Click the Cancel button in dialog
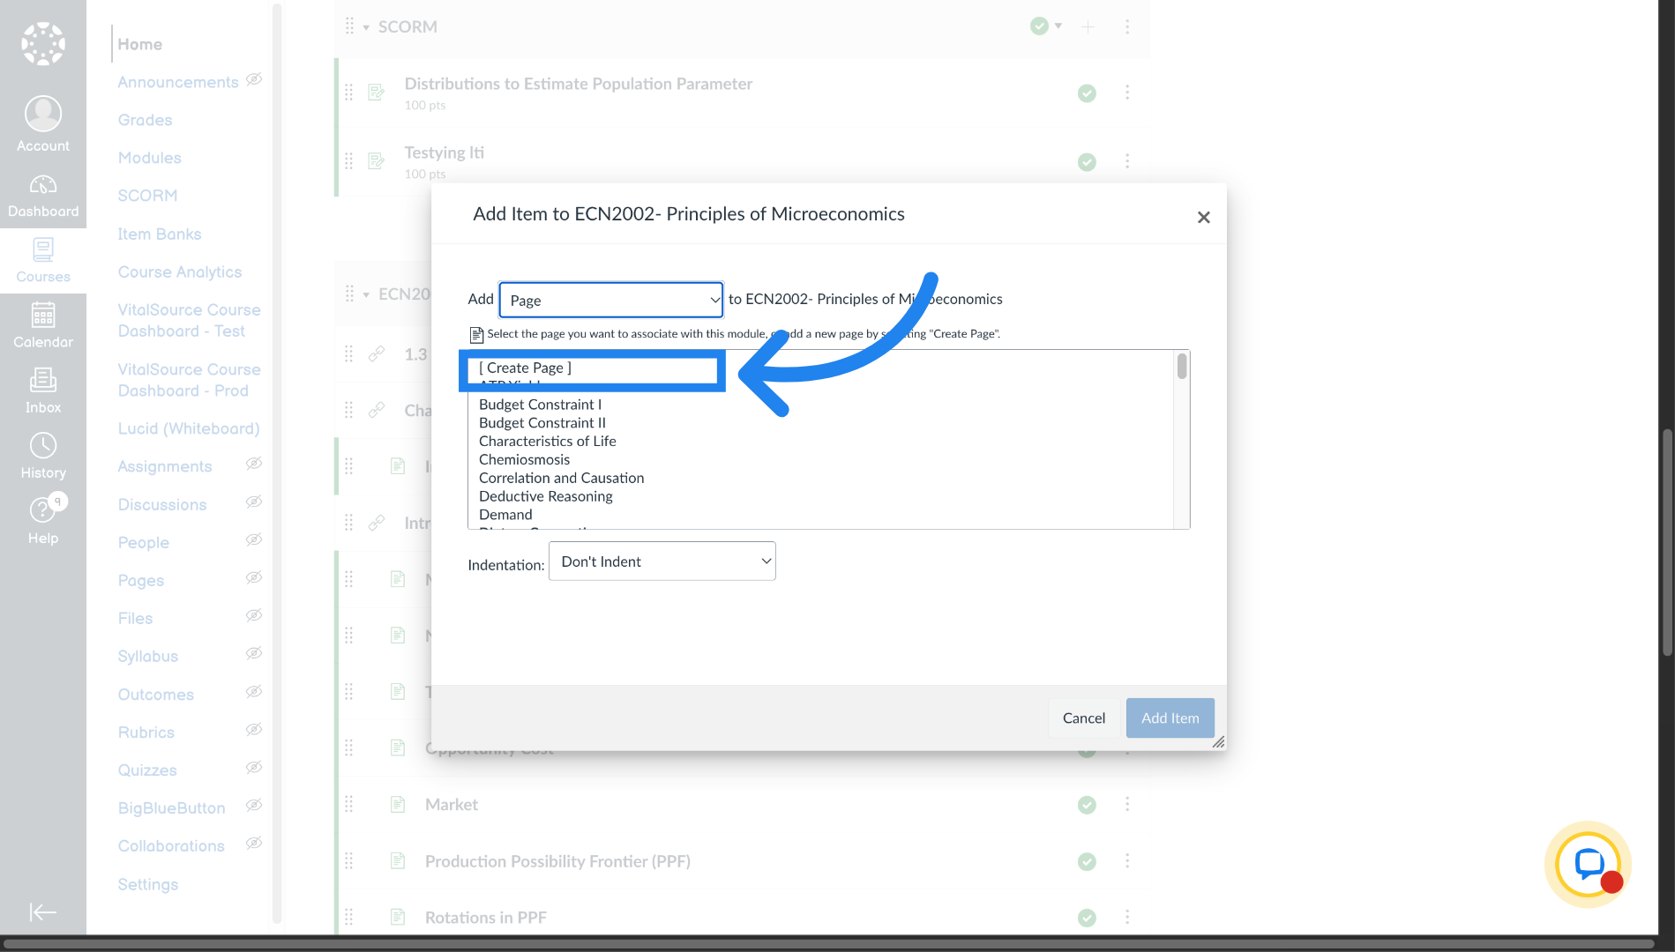1675x952 pixels. 1084,718
